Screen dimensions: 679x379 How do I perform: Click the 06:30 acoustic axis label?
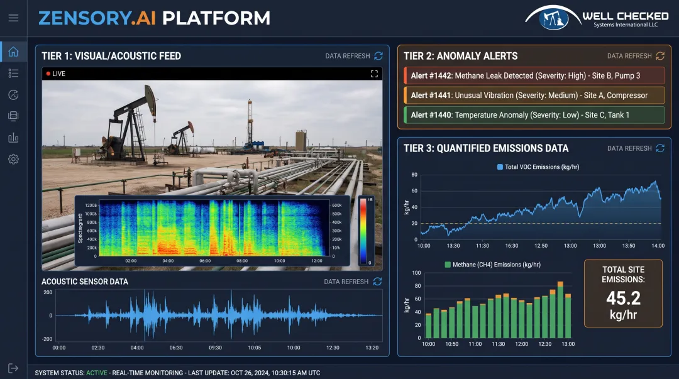click(176, 348)
